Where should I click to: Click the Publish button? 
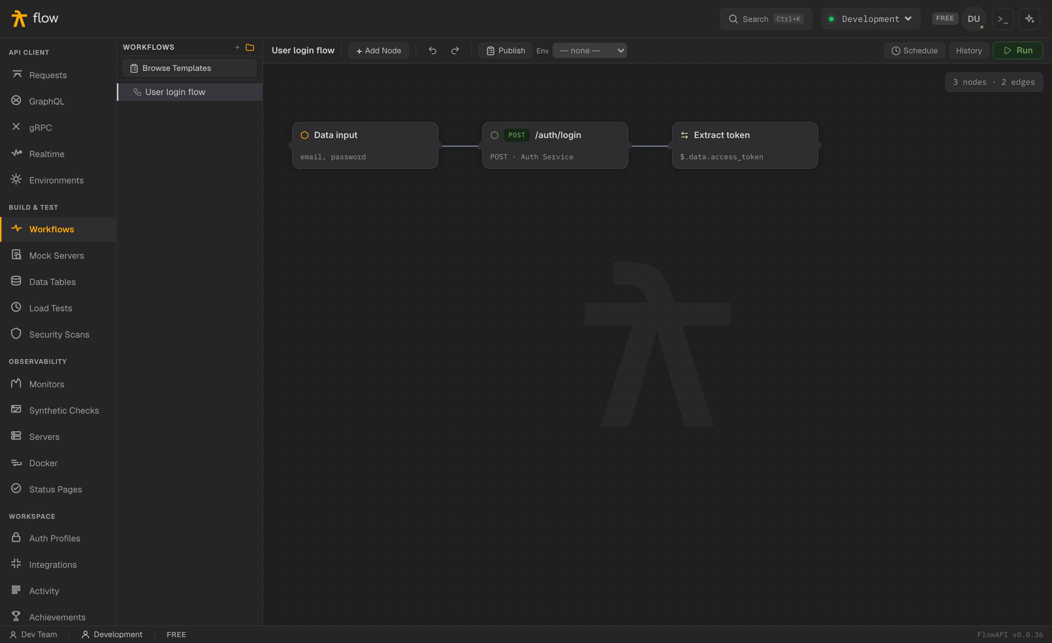506,50
